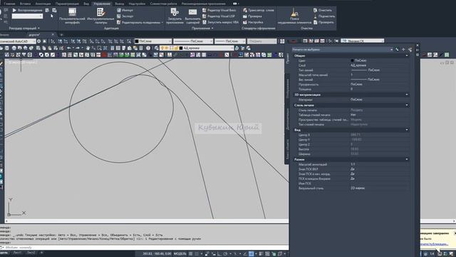Close the Properties palette
This screenshot has height=257, width=456.
click(x=418, y=46)
